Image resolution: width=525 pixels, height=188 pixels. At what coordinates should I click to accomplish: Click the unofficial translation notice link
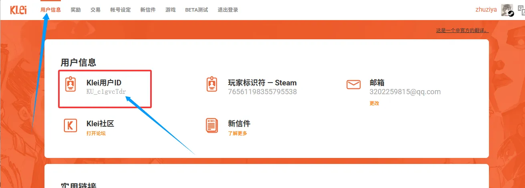click(462, 30)
